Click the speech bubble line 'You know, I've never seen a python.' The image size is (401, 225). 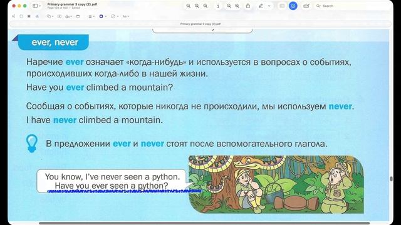coord(112,176)
